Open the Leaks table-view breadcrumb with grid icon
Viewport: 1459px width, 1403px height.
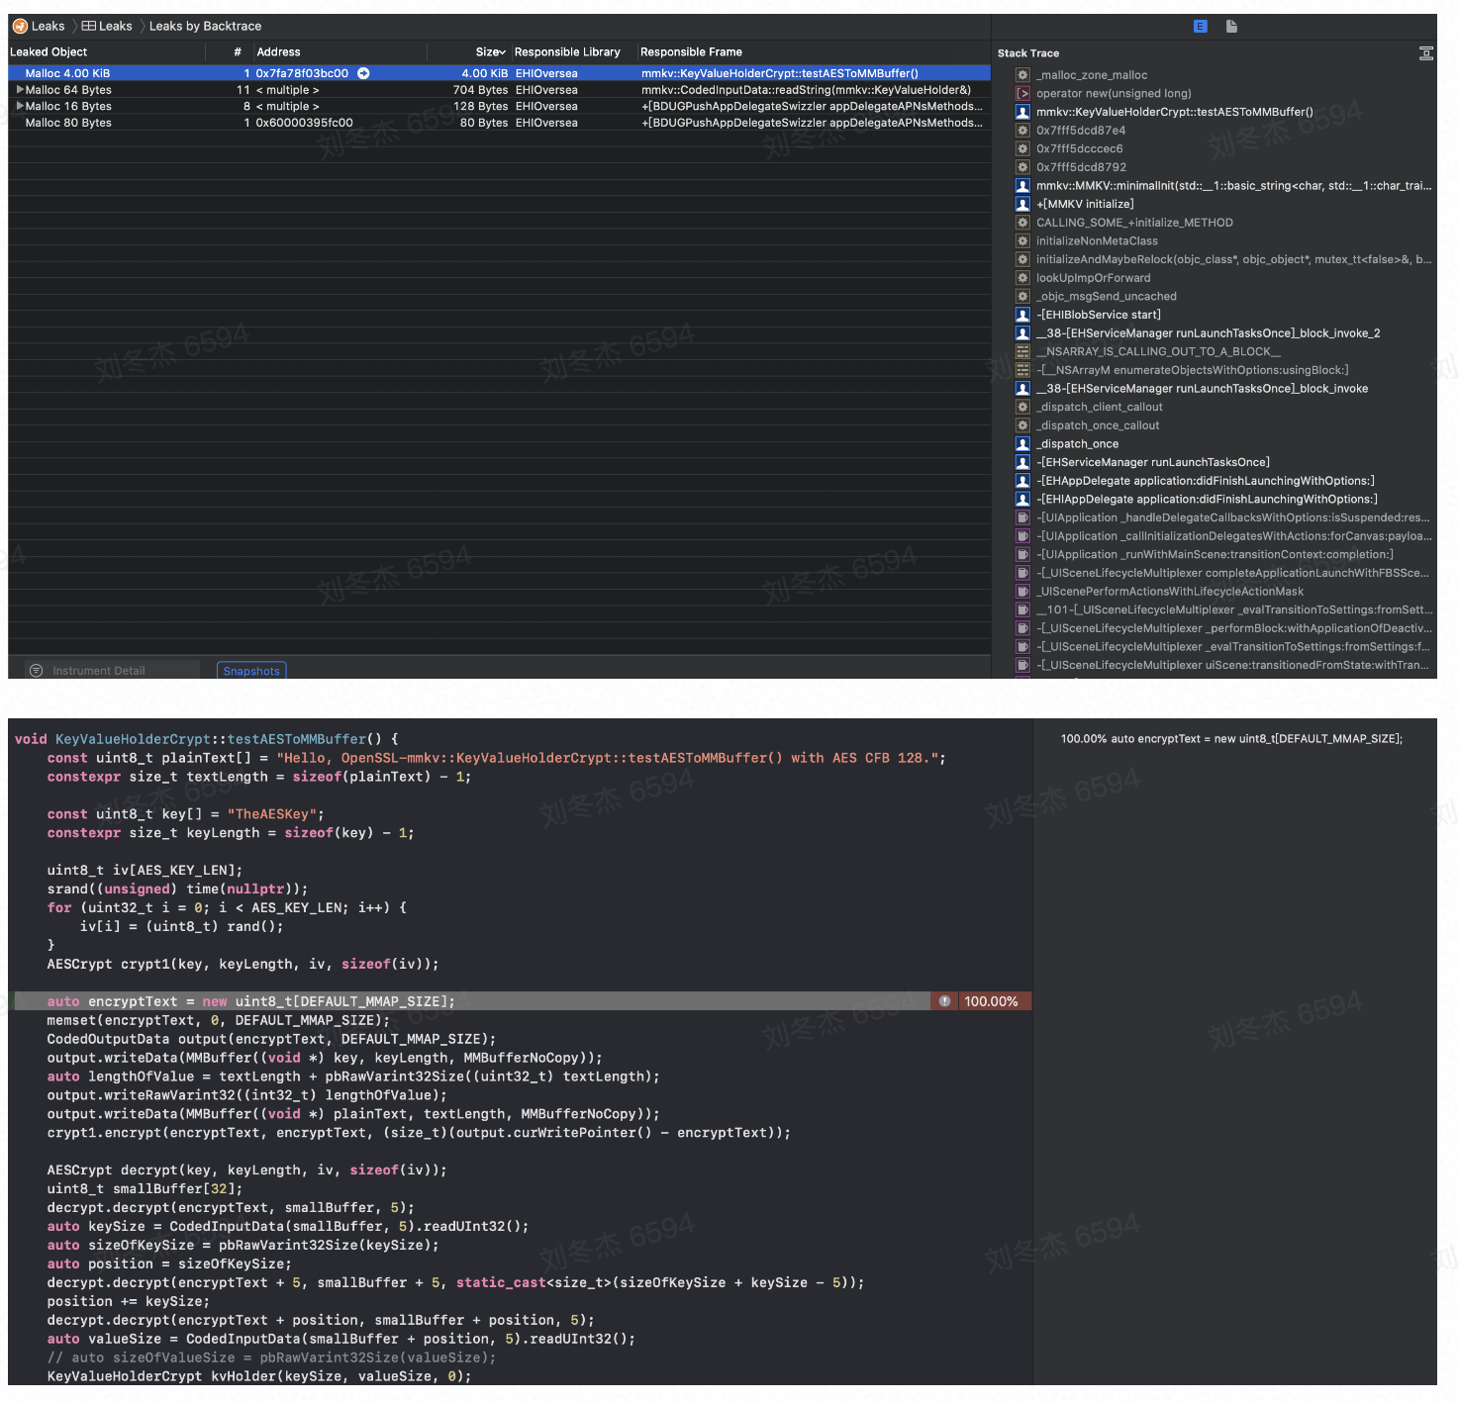pyautogui.click(x=107, y=27)
